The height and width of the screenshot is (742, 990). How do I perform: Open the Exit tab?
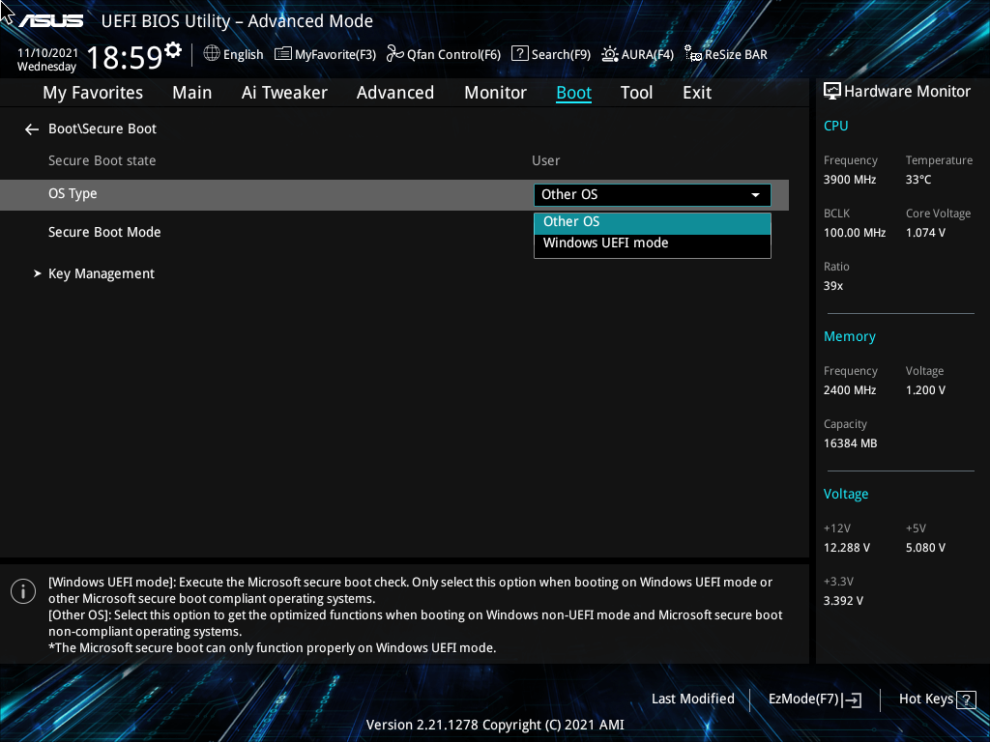click(697, 93)
